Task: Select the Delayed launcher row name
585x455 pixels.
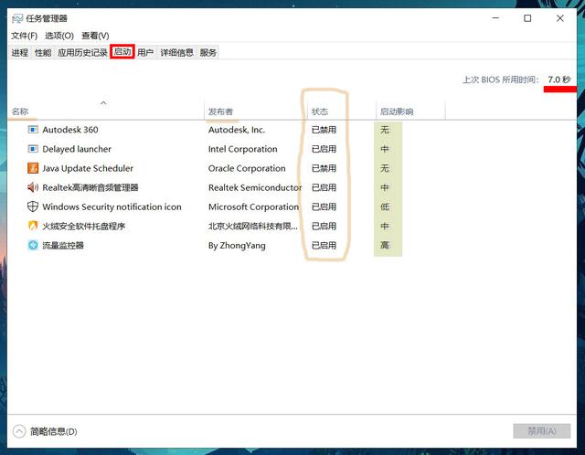Action: coord(77,149)
